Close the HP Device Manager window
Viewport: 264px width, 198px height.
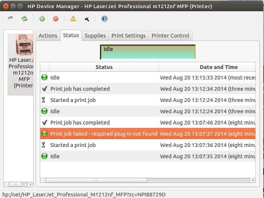pos(6,6)
